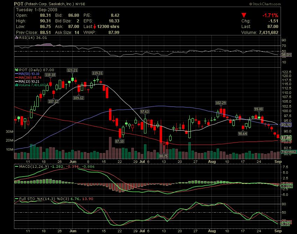Click the small icon before RSI(14)
Screen dimensions: 297x234
click(17, 37)
